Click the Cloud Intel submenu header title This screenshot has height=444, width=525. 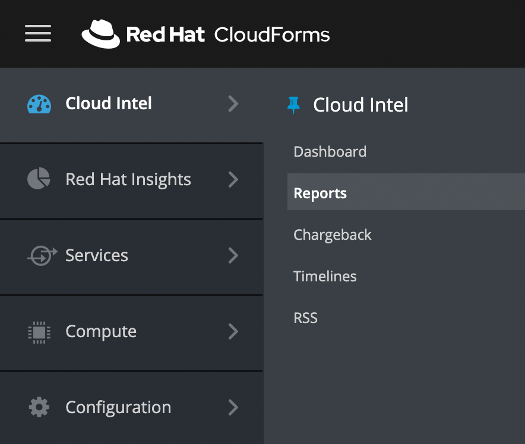pos(360,105)
